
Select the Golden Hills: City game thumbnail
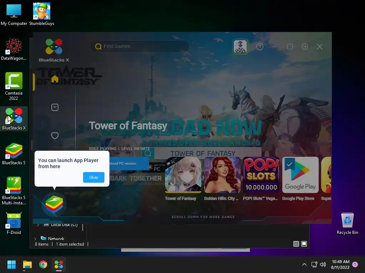[x=222, y=175]
